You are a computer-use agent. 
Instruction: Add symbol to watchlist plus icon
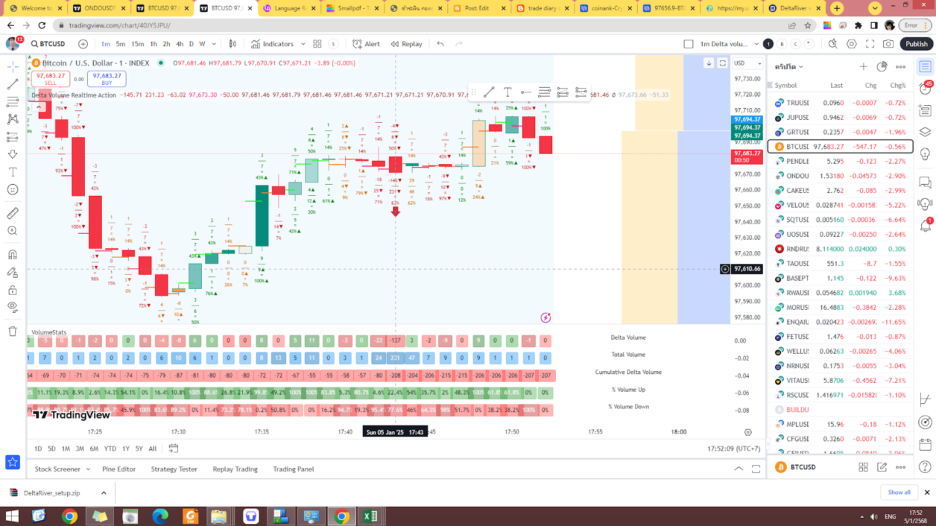863,67
